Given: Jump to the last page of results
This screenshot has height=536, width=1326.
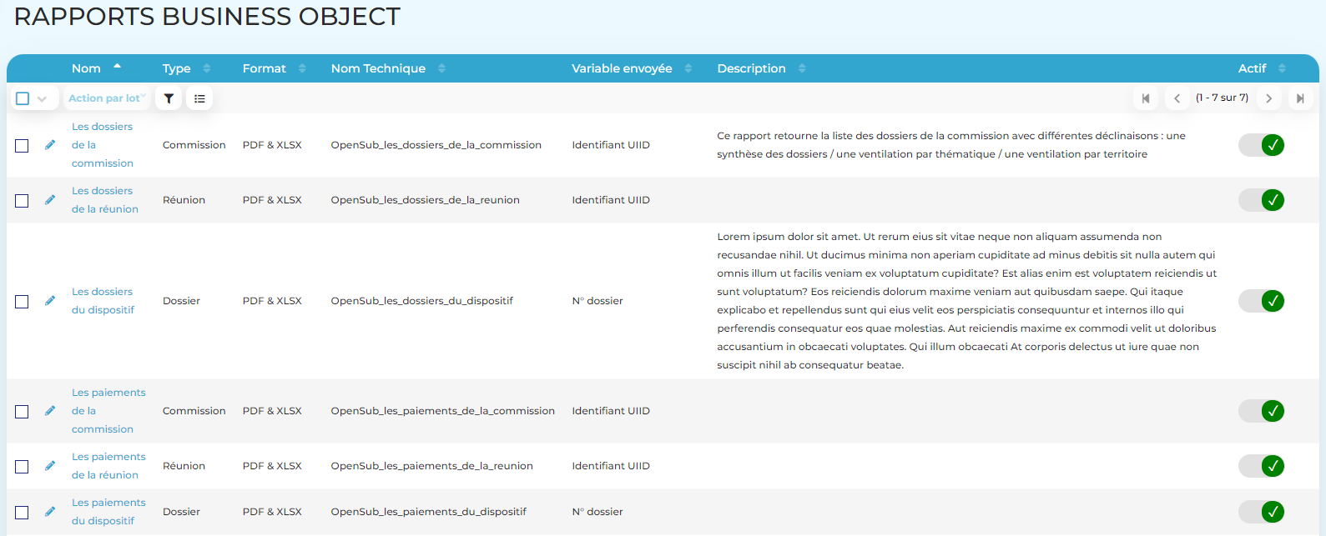Looking at the screenshot, I should click(x=1299, y=98).
